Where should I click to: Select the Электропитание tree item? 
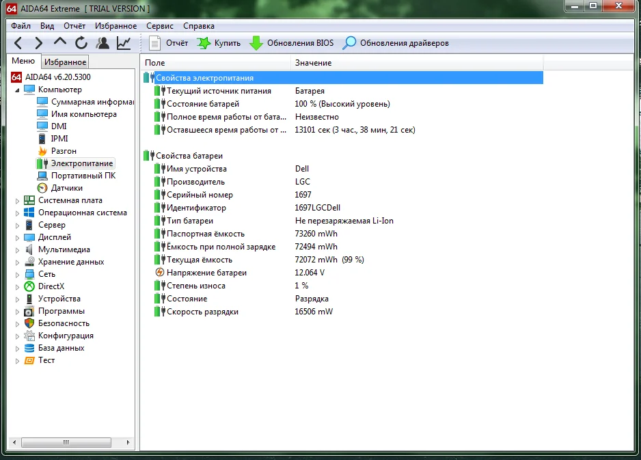click(x=82, y=163)
